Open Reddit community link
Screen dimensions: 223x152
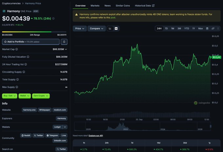[x=26, y=136]
